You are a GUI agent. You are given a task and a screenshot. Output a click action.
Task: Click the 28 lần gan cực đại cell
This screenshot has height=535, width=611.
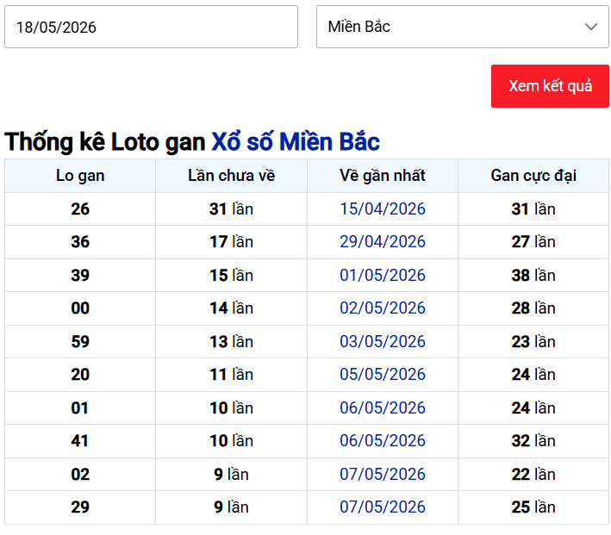coord(533,308)
